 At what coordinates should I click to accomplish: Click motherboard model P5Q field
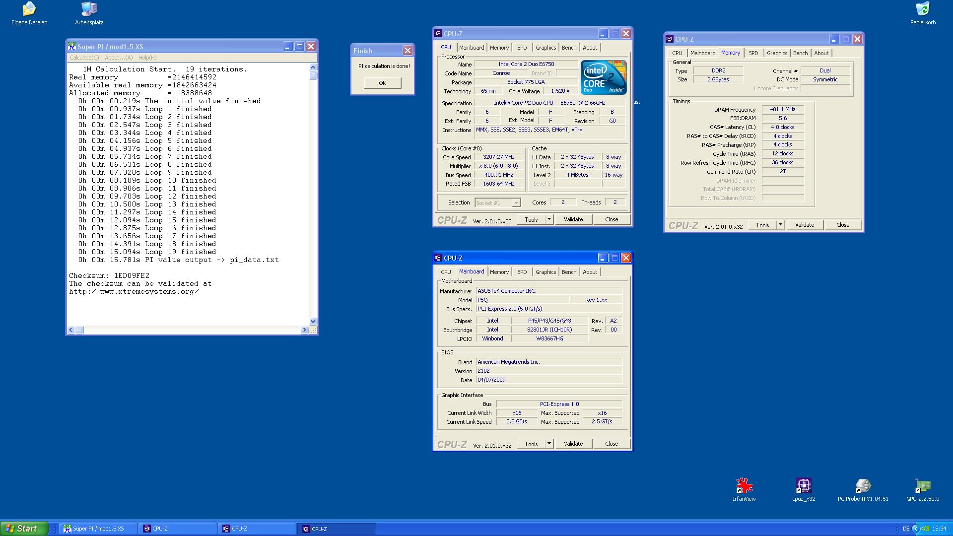tap(522, 300)
